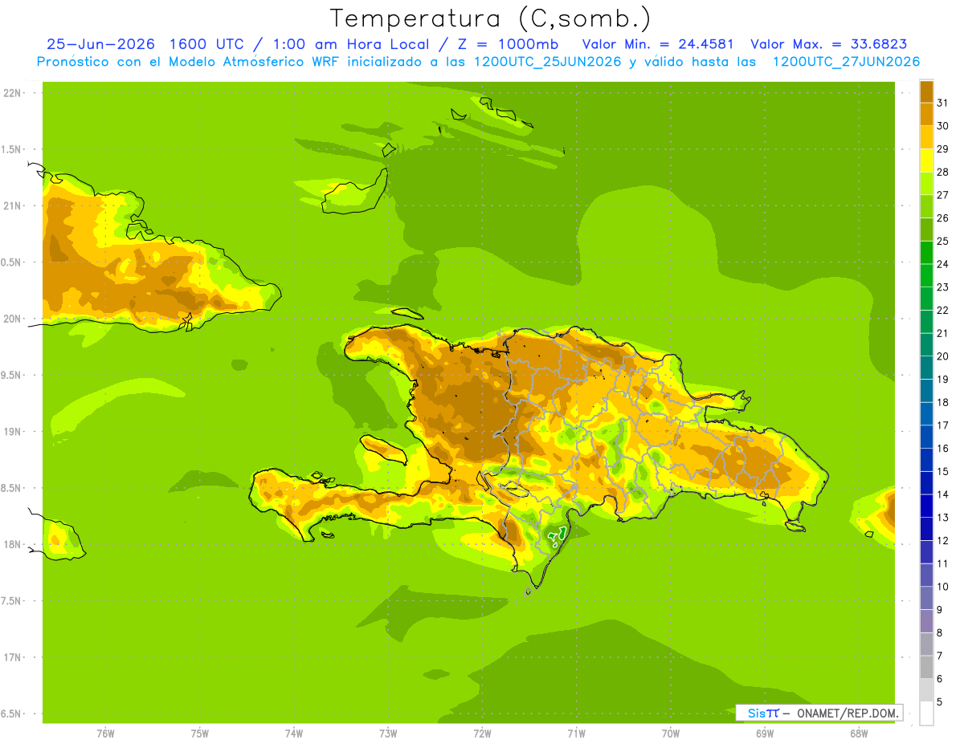
Task: Click the light green swatch between 26 and 27
Action: [926, 206]
